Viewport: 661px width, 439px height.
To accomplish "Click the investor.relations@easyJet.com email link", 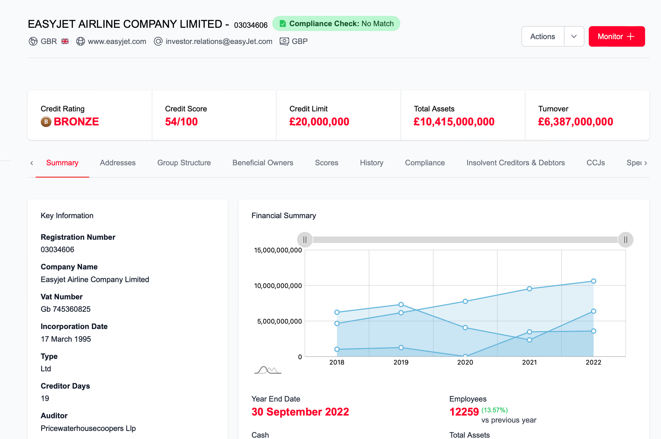I will (219, 41).
